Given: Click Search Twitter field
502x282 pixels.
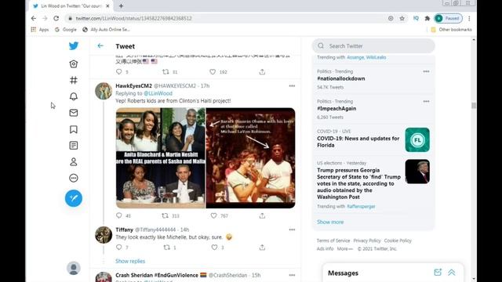Looking at the screenshot, I should click(373, 46).
